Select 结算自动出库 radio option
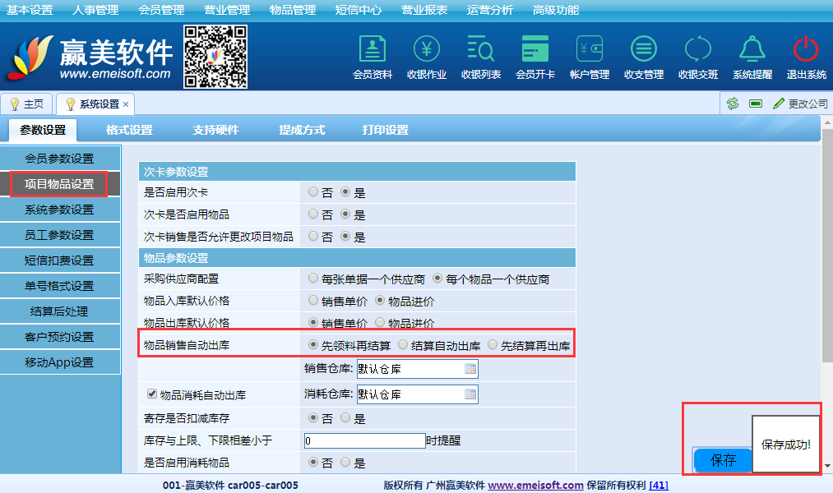The height and width of the screenshot is (493, 833). pyautogui.click(x=403, y=345)
